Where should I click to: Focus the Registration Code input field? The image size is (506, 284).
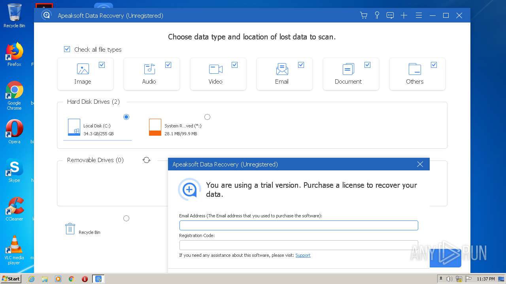[298, 245]
